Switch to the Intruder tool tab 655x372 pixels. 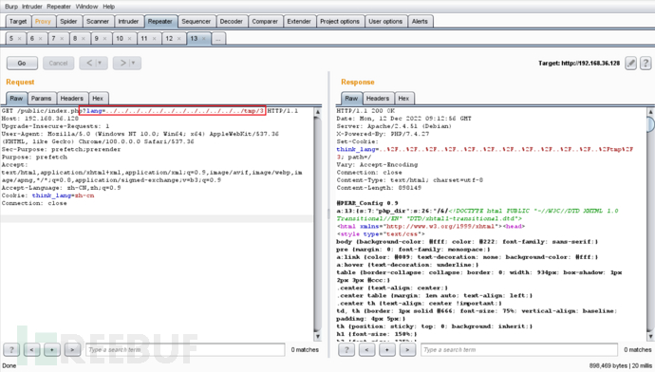coord(128,21)
